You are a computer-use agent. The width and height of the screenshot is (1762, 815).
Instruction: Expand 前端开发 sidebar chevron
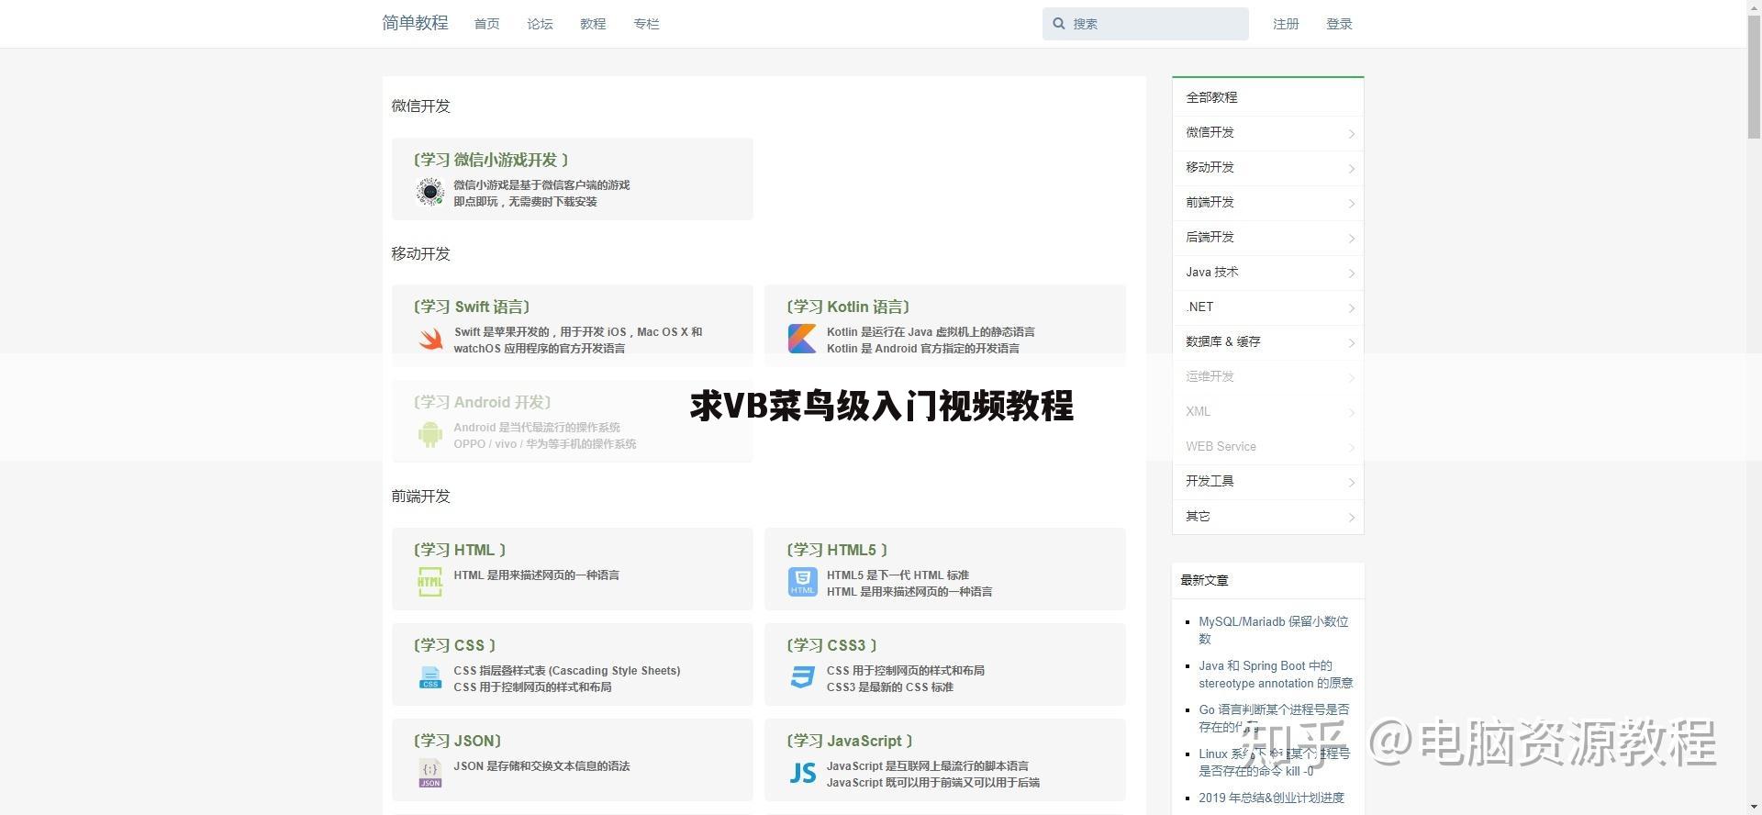tap(1351, 204)
